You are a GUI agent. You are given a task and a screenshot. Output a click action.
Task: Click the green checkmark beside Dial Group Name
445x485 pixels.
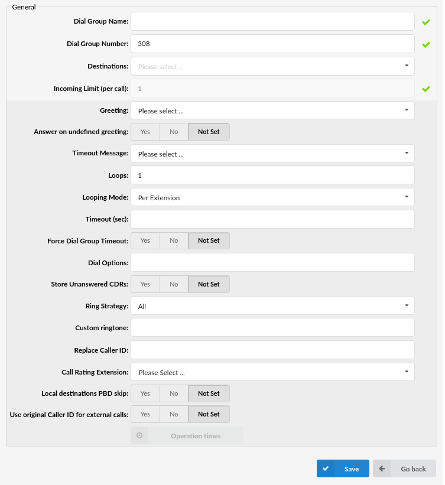point(426,22)
